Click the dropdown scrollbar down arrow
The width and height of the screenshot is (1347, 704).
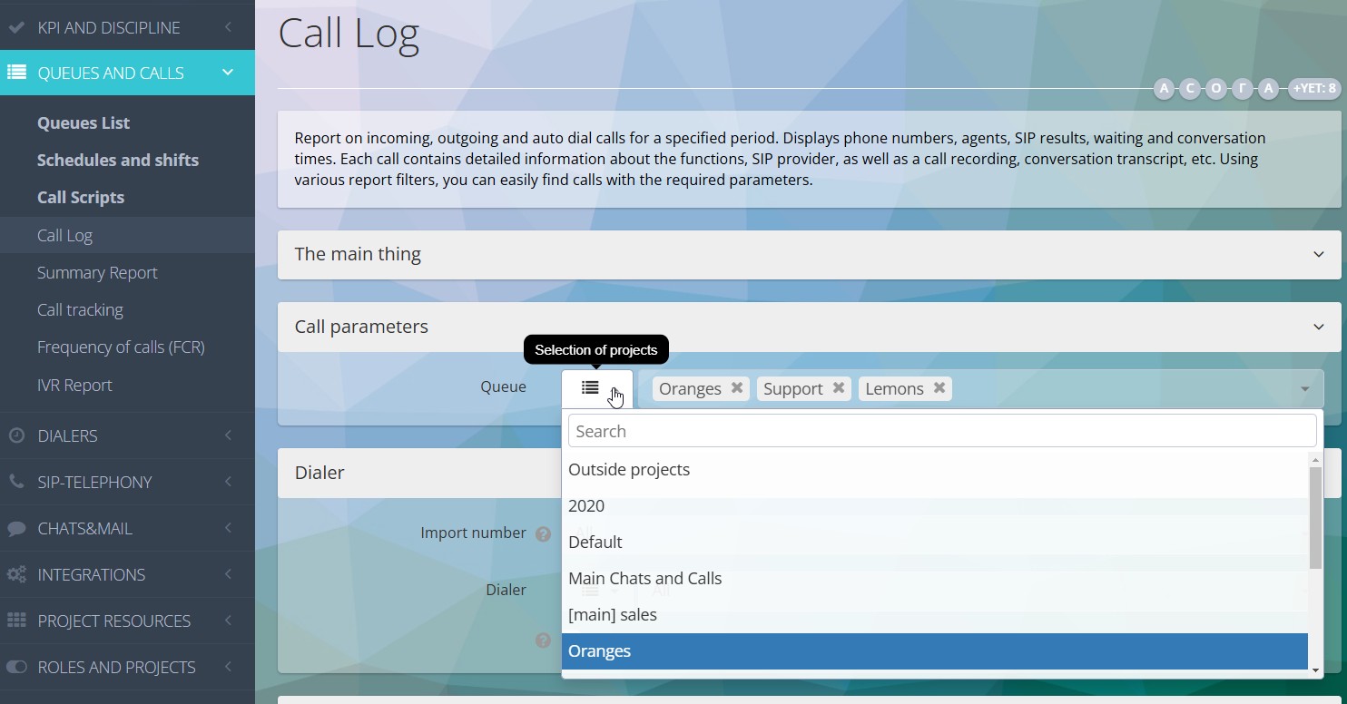(x=1316, y=670)
